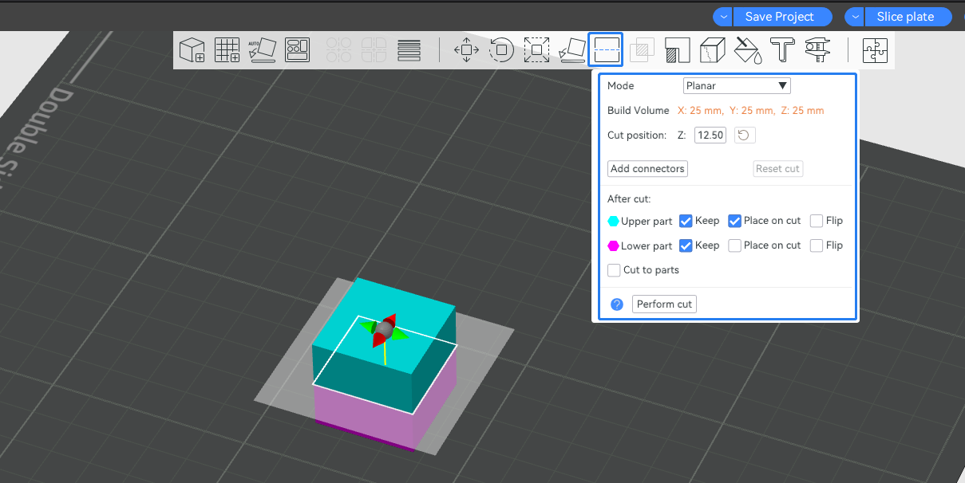Enable Place on cut for Lower part
The width and height of the screenshot is (965, 483).
coord(735,245)
